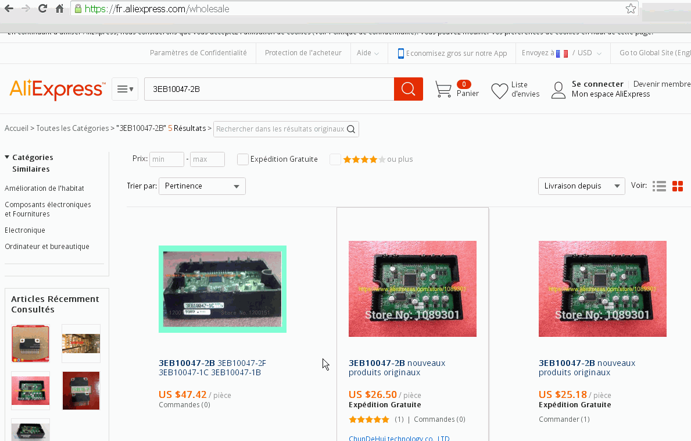Open Mon espace AliExpress
This screenshot has height=441, width=691.
pos(611,94)
